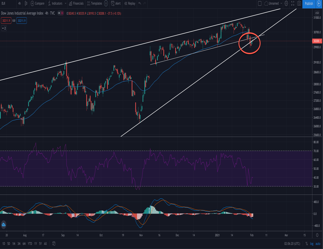Open time axis settings gear at bottom right
The image size is (323, 249).
318,235
